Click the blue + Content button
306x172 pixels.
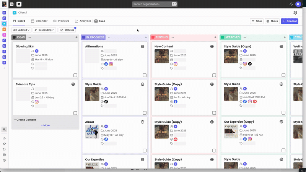point(290,21)
